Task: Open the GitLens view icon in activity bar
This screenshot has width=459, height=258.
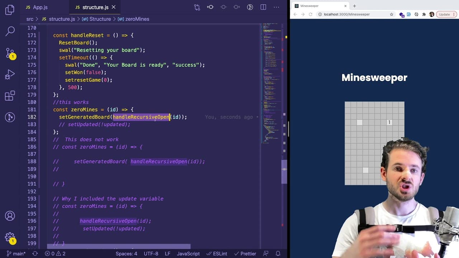Action: [10, 117]
